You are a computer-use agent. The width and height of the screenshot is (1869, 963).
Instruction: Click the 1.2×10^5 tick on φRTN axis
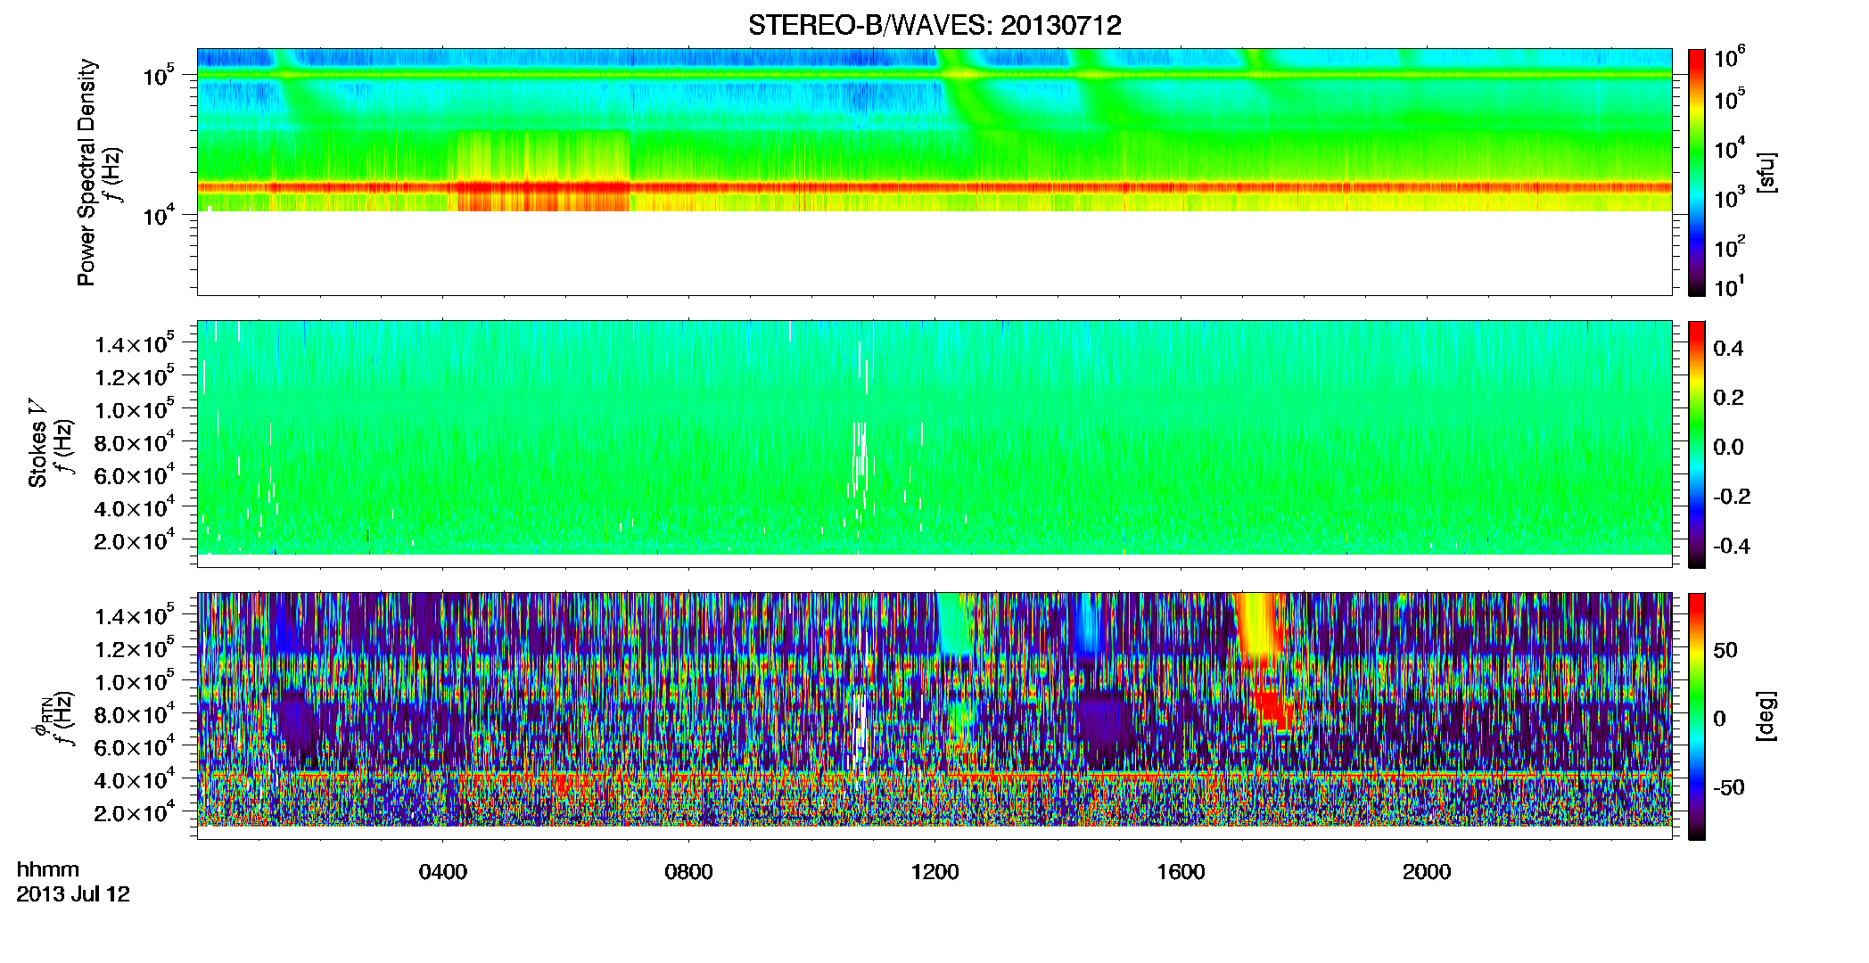(x=135, y=648)
